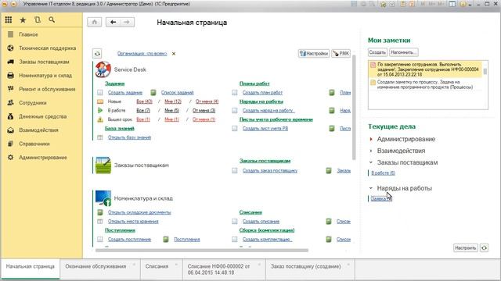The height and width of the screenshot is (281, 501).
Task: Click Открыть базу знаний link
Action: (129, 137)
